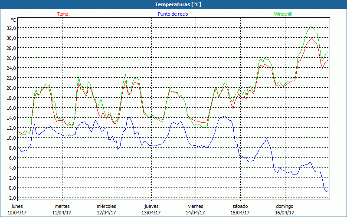
Task: Select the "lunes" day label
Action: 17,206
